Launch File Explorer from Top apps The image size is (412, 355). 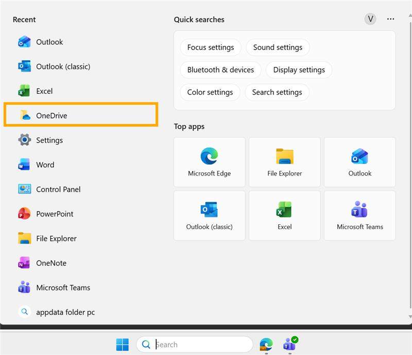click(x=284, y=161)
